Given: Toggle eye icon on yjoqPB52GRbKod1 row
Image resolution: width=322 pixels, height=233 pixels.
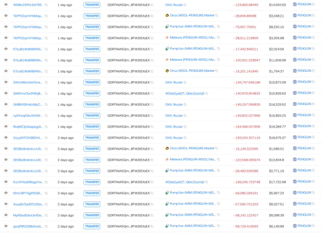Looking at the screenshot, I should pos(6,226).
